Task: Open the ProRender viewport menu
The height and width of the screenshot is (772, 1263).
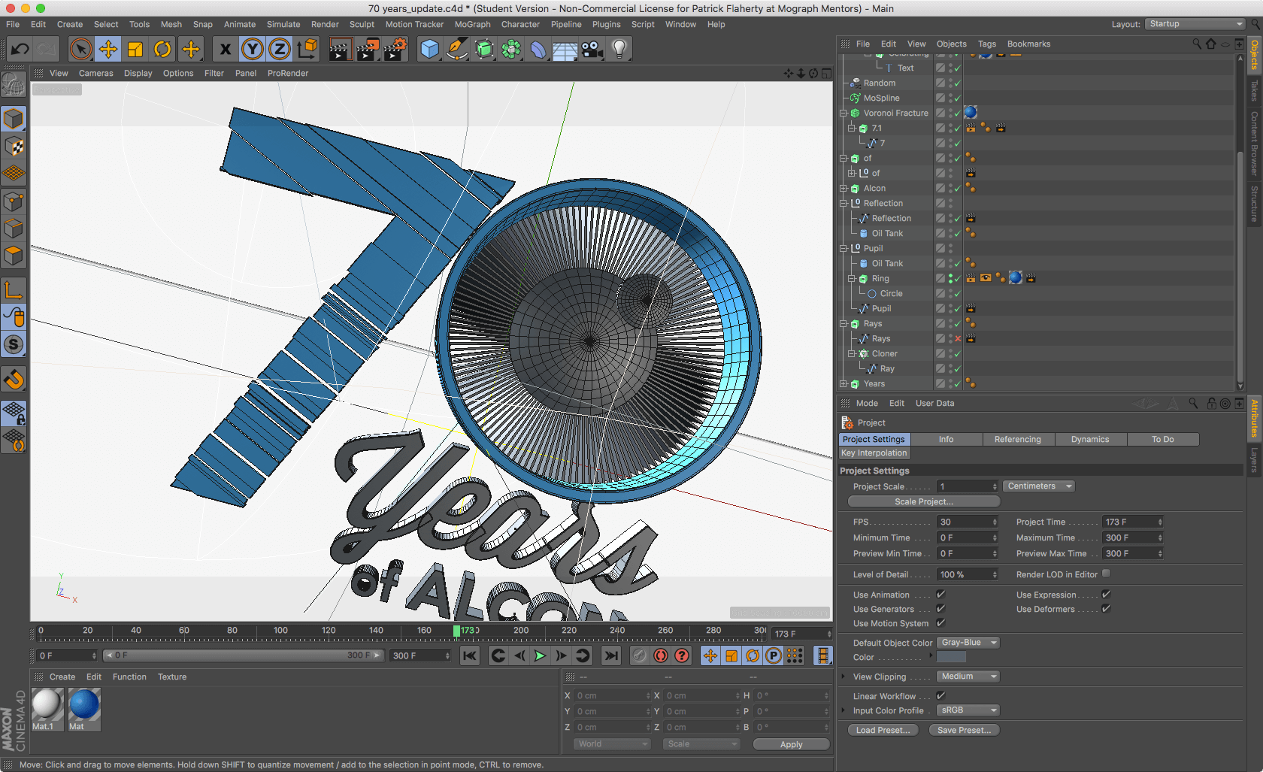Action: coord(288,74)
